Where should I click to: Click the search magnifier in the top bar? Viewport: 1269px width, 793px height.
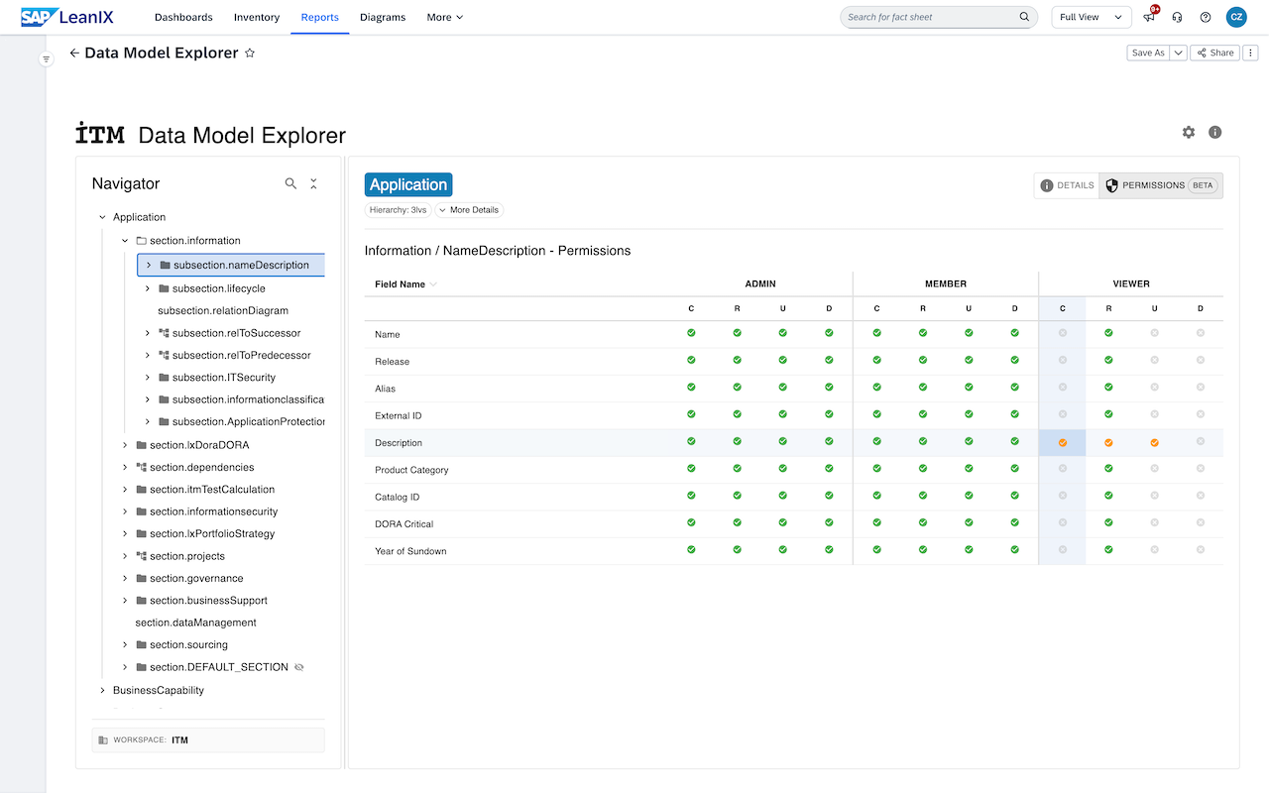click(x=1024, y=17)
